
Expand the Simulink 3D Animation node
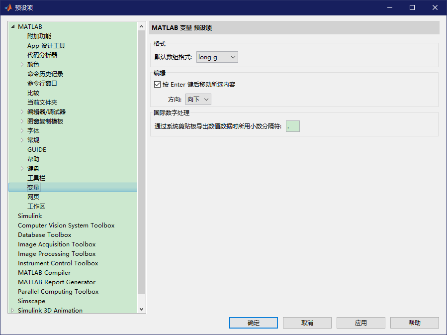12,310
